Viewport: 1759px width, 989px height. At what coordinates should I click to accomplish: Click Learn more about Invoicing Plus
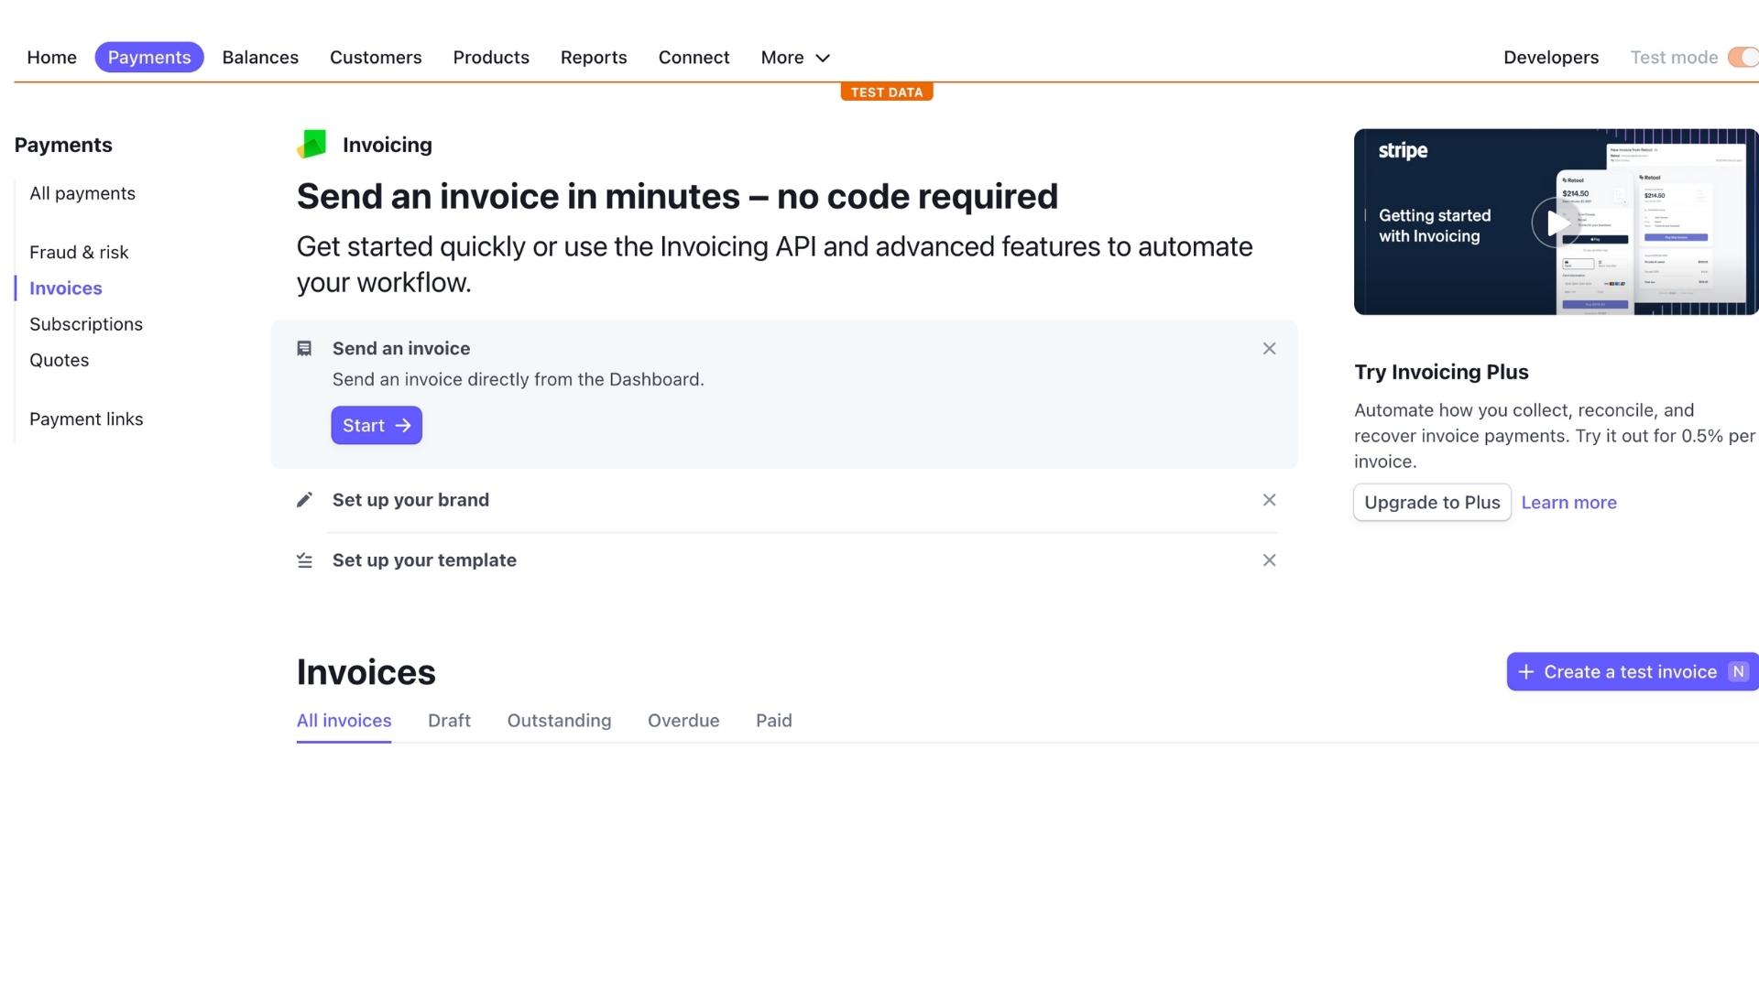tap(1568, 503)
